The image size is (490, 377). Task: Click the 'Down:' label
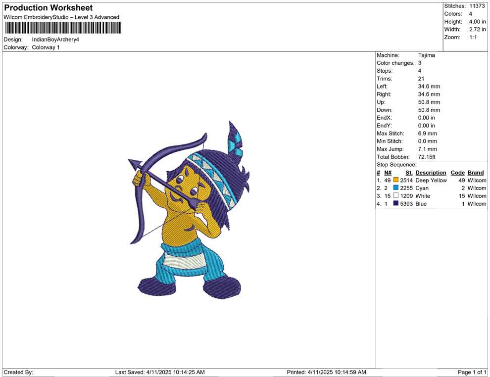click(x=385, y=110)
